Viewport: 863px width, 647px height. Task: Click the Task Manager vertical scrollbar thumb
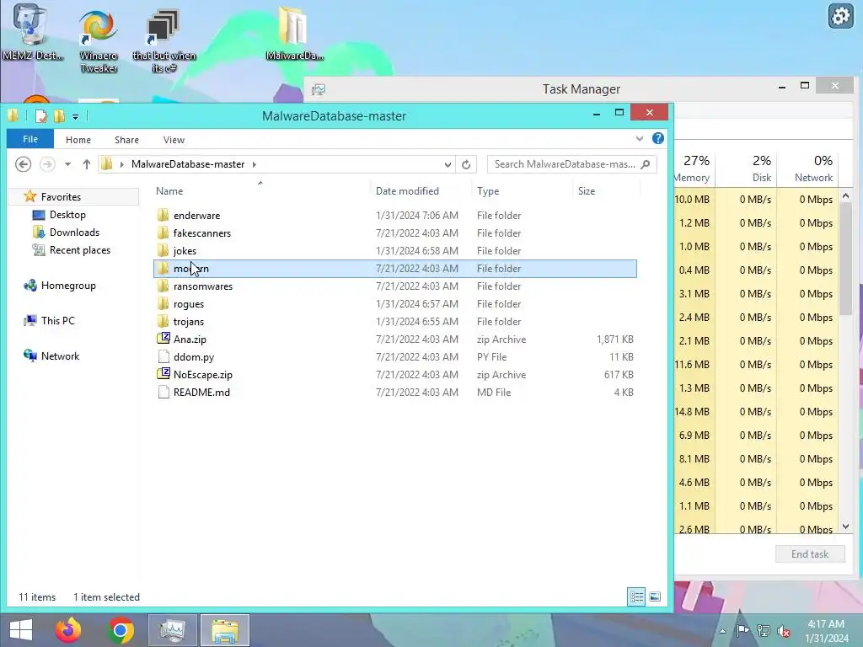click(x=846, y=258)
